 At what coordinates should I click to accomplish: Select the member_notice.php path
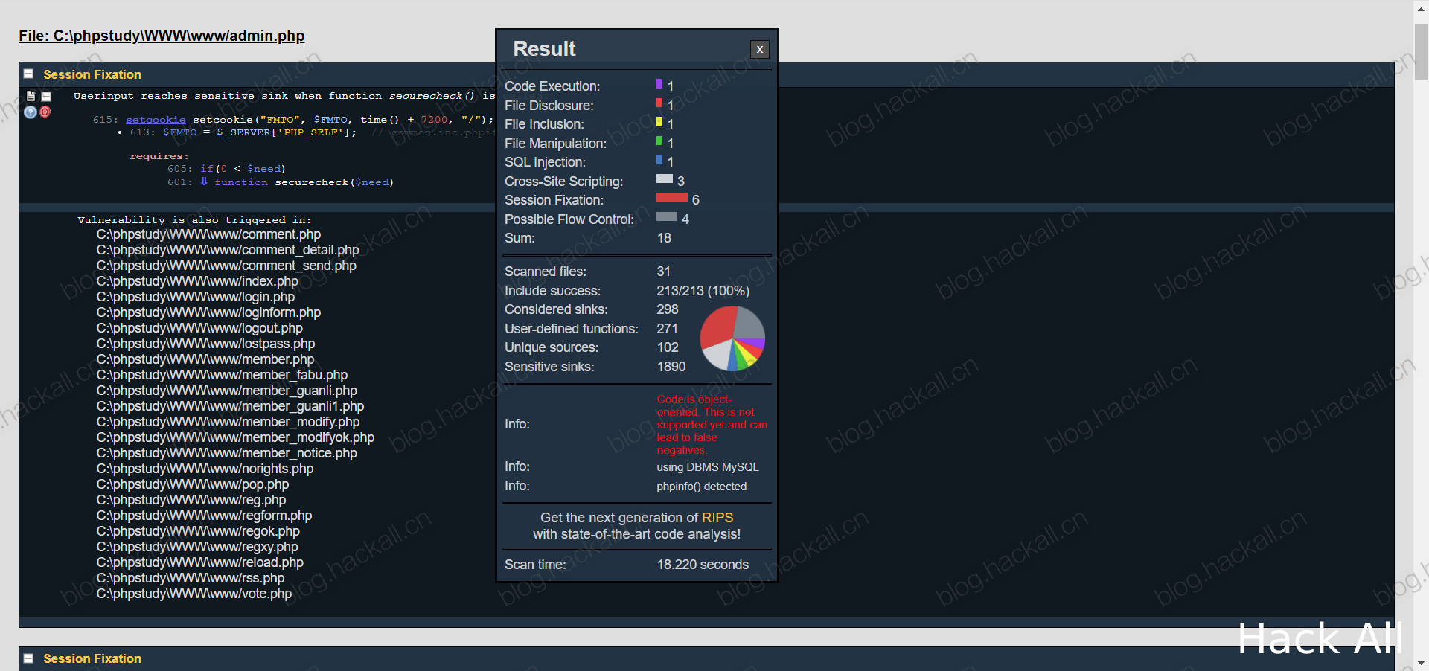(227, 453)
